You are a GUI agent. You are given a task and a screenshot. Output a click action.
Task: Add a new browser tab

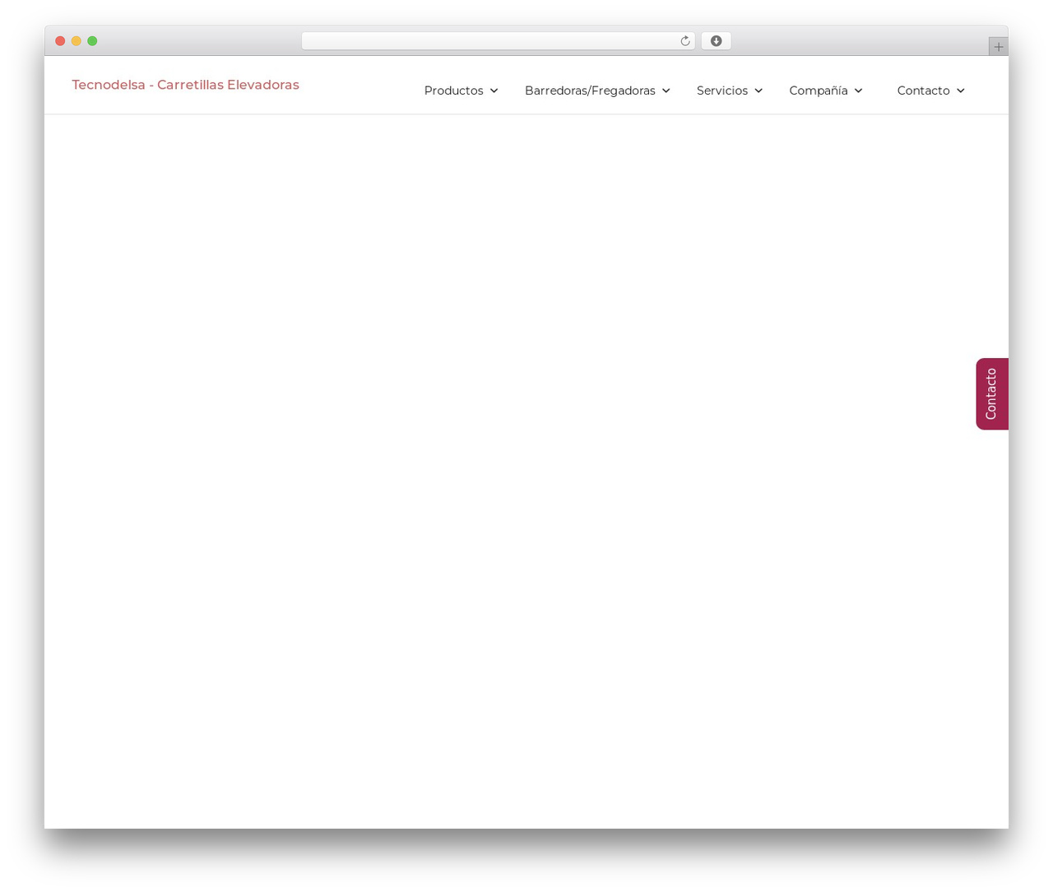998,47
